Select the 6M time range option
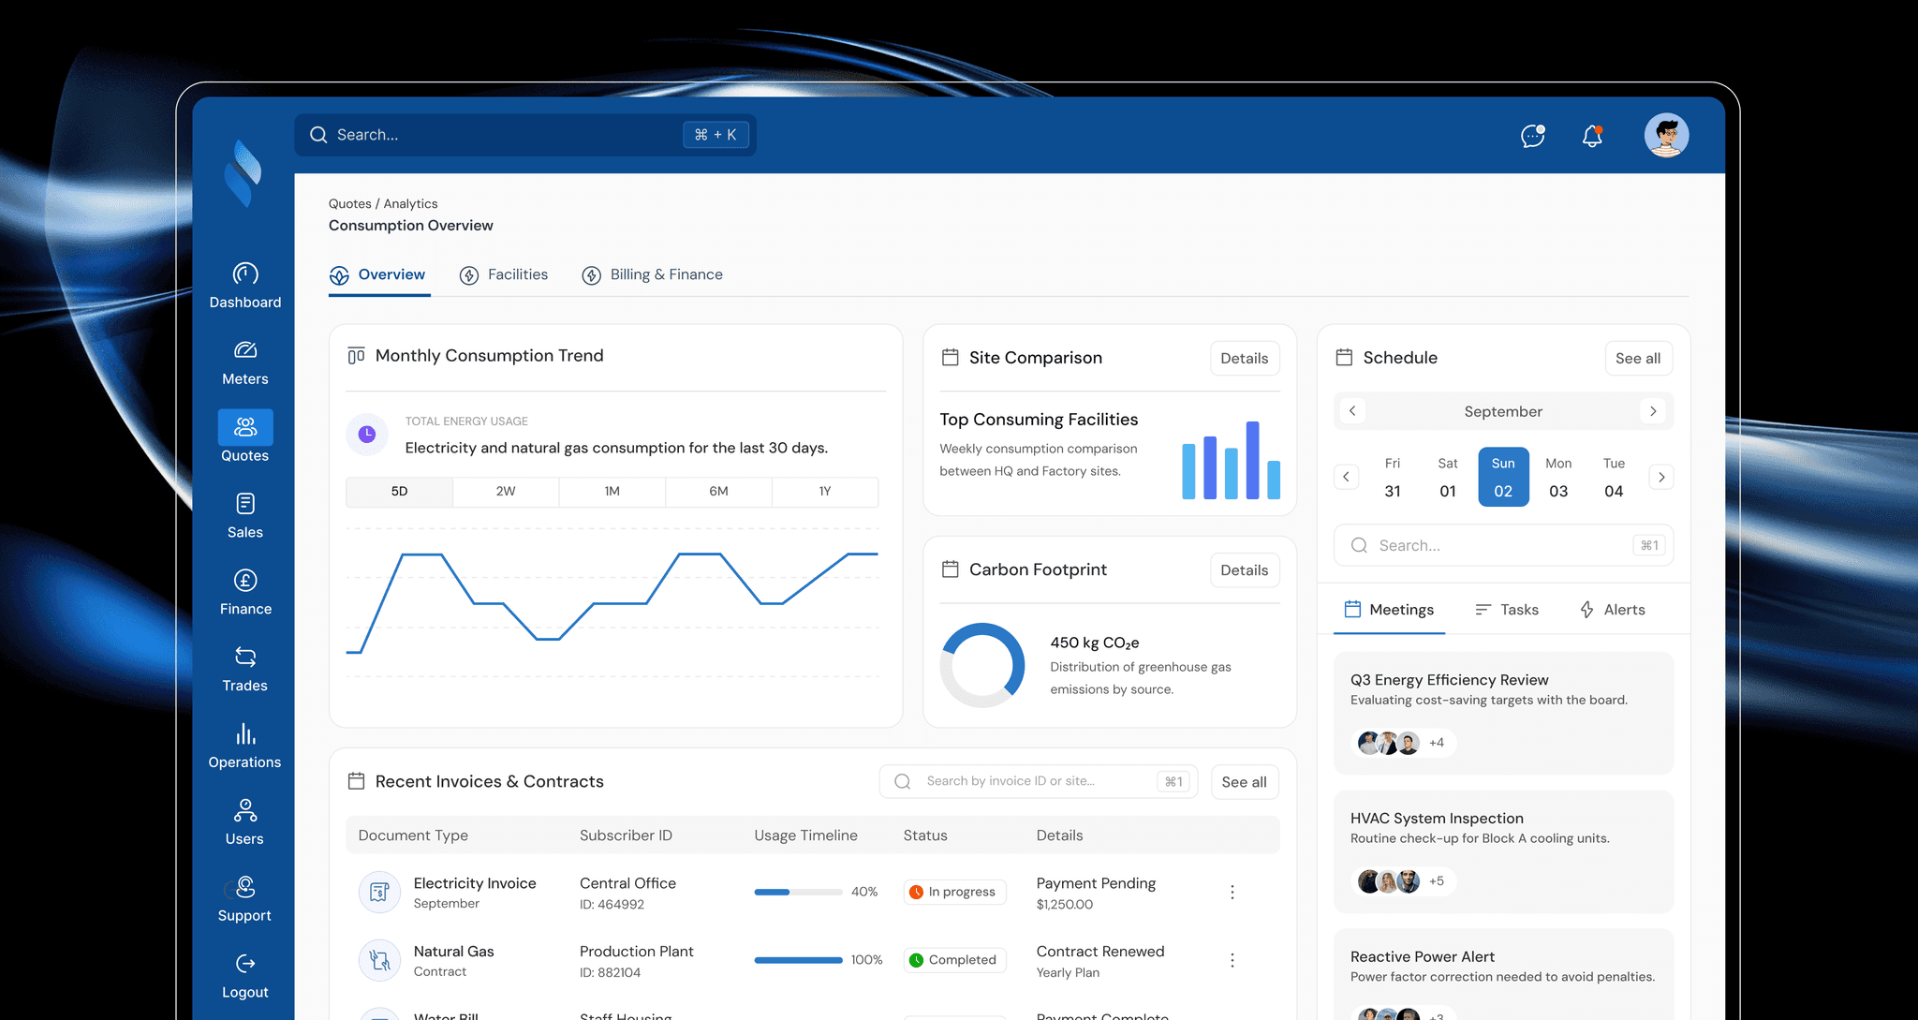1918x1020 pixels. (x=718, y=492)
